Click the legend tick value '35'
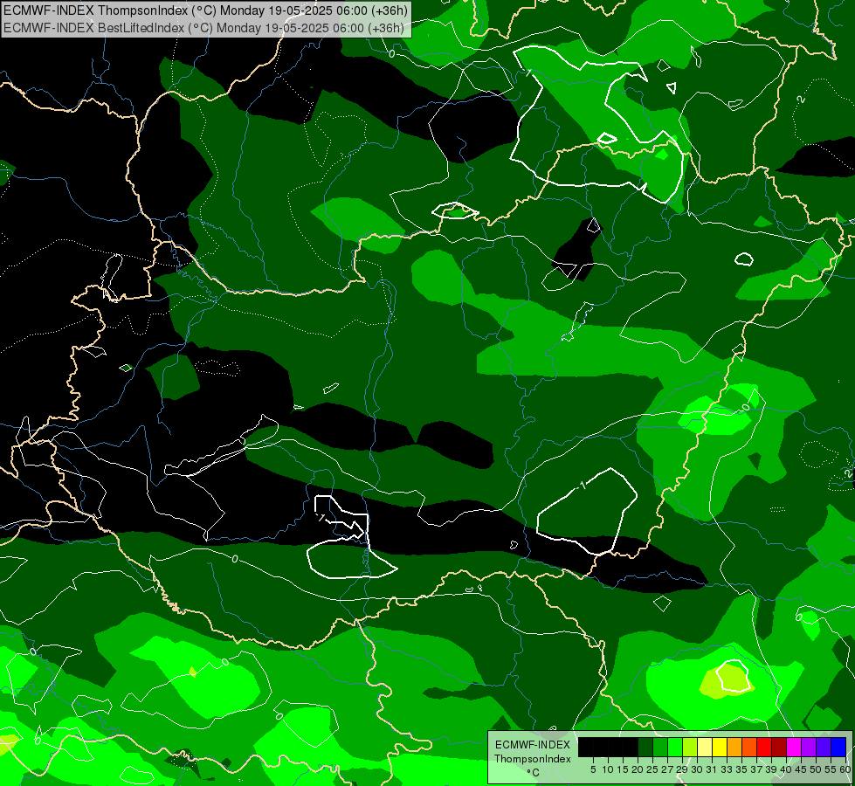The height and width of the screenshot is (786, 855). tap(741, 769)
